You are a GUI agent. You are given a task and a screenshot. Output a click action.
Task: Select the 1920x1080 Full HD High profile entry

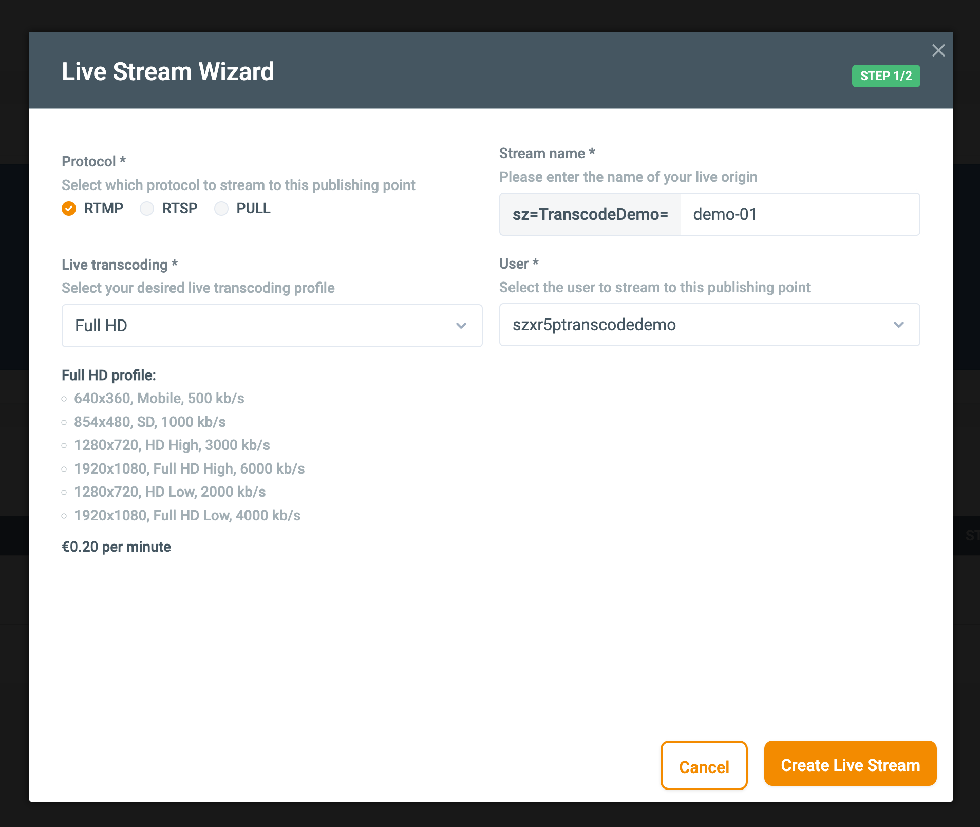click(189, 468)
